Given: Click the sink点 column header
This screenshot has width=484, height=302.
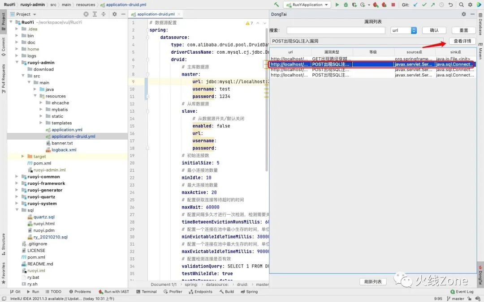Looking at the screenshot, I should click(455, 52).
